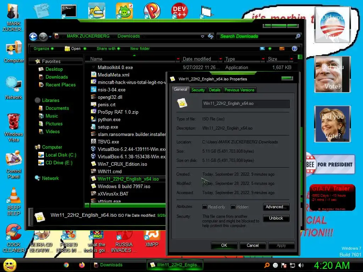The width and height of the screenshot is (363, 272).
Task: Open the view options dropdown arrow
Action: coord(270,49)
